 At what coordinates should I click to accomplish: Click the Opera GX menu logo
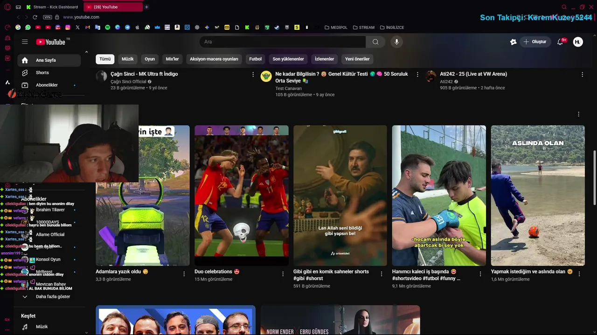tap(7, 7)
